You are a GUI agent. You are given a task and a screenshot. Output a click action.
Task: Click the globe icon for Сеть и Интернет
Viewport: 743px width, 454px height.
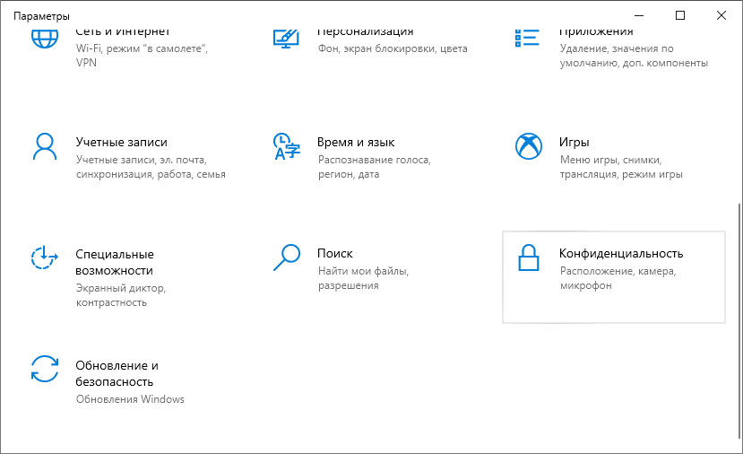click(x=44, y=39)
